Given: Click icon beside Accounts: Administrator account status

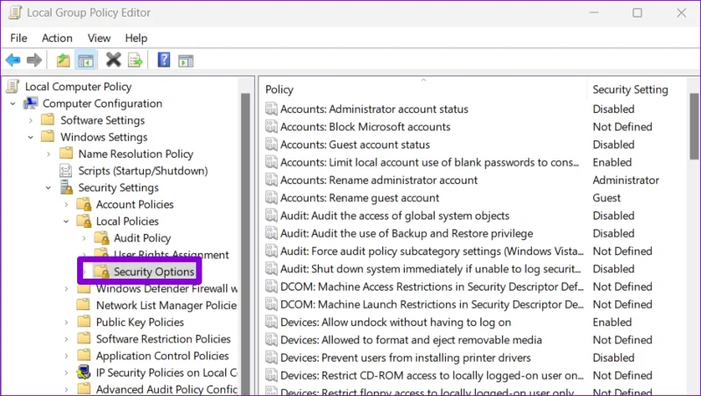Looking at the screenshot, I should coord(272,109).
